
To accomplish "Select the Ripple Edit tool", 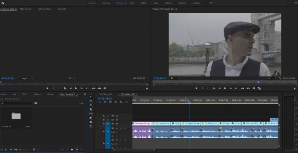I will tap(91, 105).
